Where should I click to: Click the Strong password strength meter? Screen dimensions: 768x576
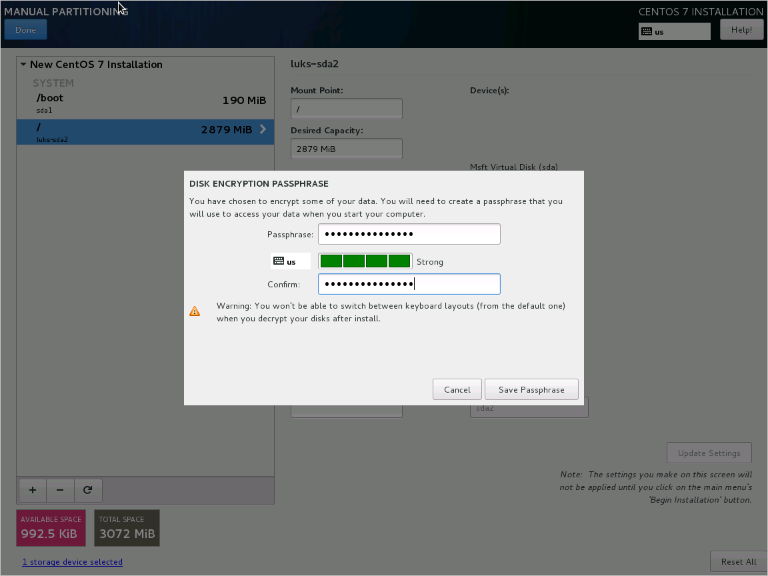[x=365, y=261]
